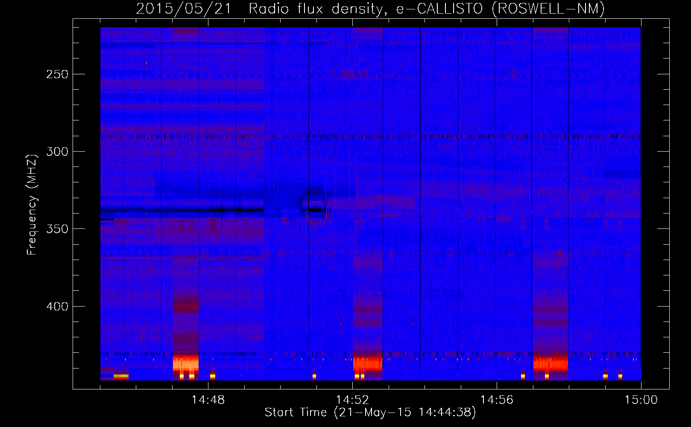691x427 pixels.
Task: Click the plot title 'Radio flux density, e-CALLISTO (ROSWELL-NM)'
Action: pos(427,9)
